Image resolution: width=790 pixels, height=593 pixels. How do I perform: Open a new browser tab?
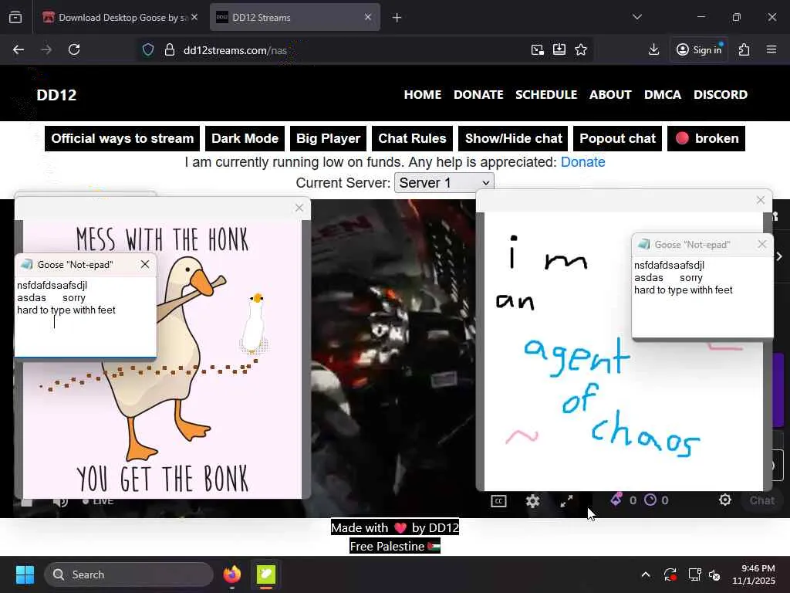[x=397, y=18]
